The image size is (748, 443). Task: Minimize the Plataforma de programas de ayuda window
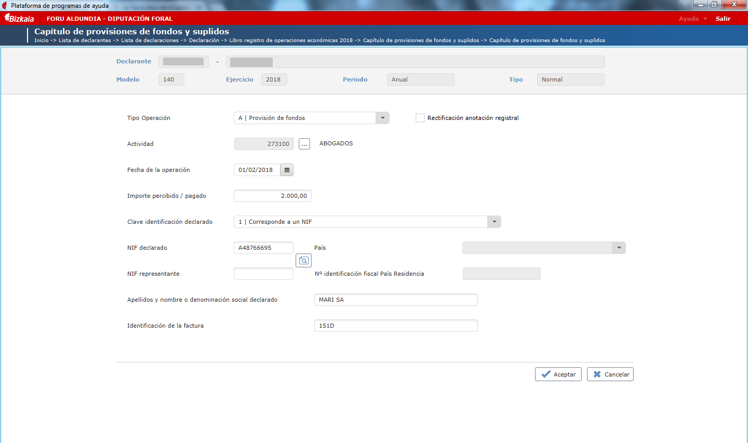click(700, 5)
